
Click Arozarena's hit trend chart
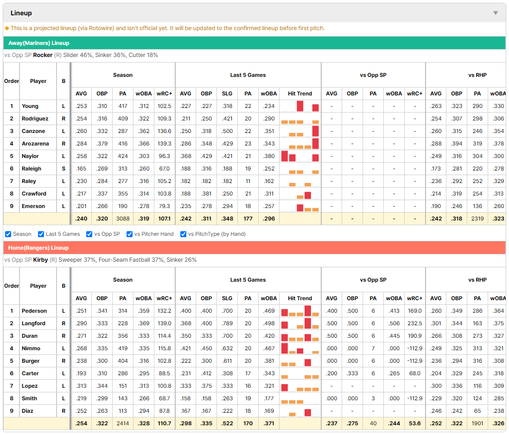(x=300, y=144)
